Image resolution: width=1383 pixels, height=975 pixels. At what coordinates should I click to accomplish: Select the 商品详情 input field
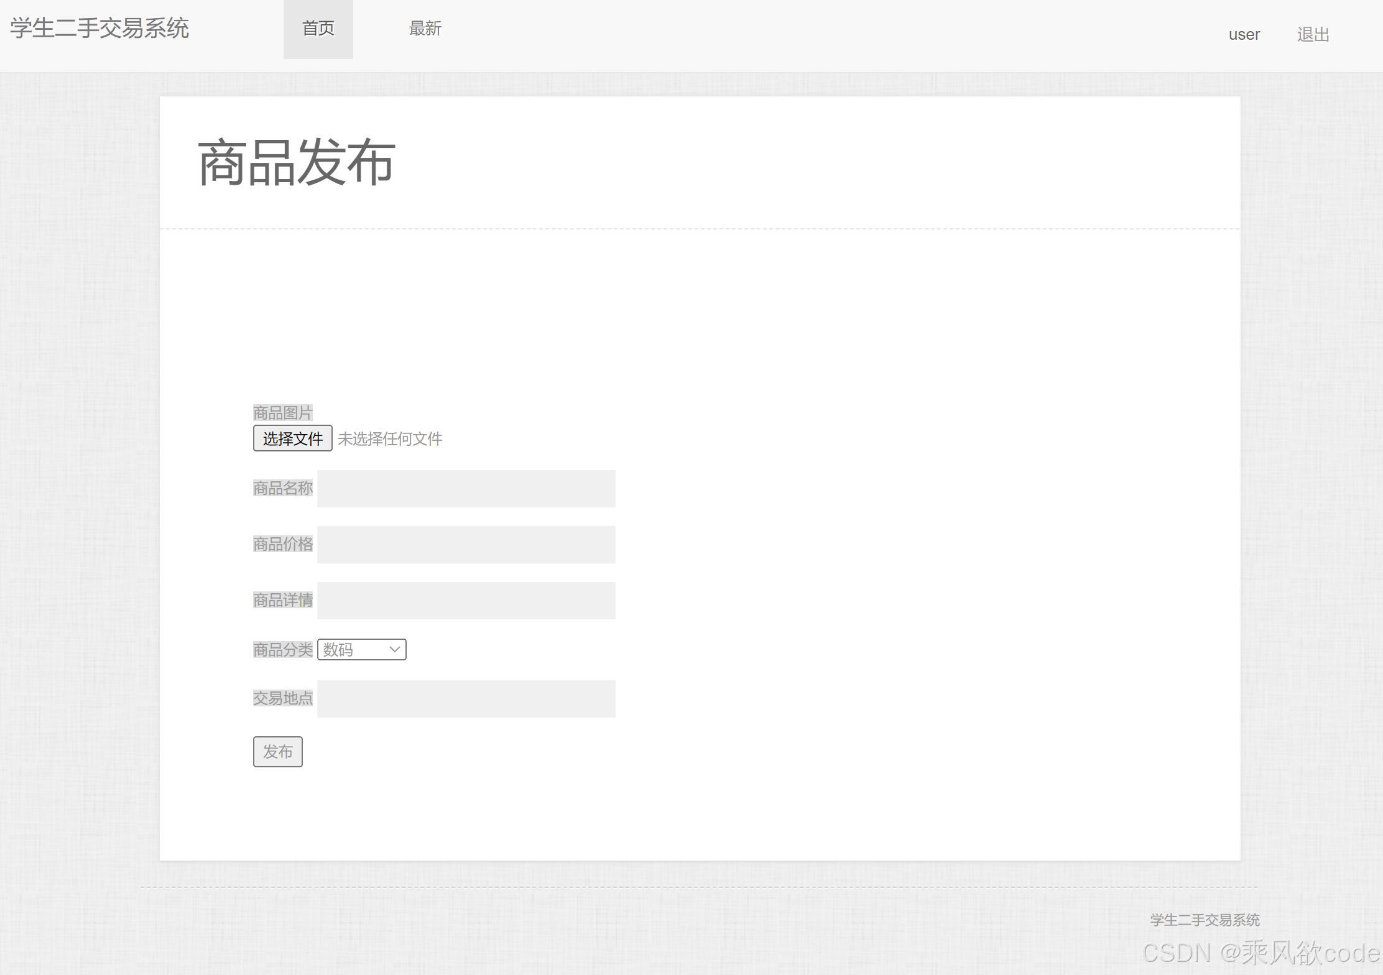coord(466,601)
